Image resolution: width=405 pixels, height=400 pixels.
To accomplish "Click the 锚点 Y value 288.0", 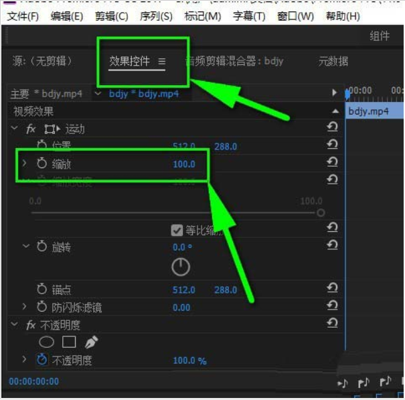I will coord(226,290).
